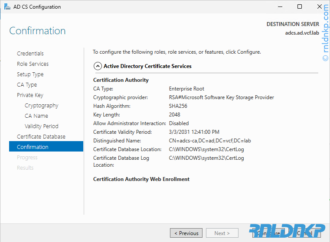Go to the Validity Period sub-step
Viewport: 330px width, 242px height.
coord(41,126)
